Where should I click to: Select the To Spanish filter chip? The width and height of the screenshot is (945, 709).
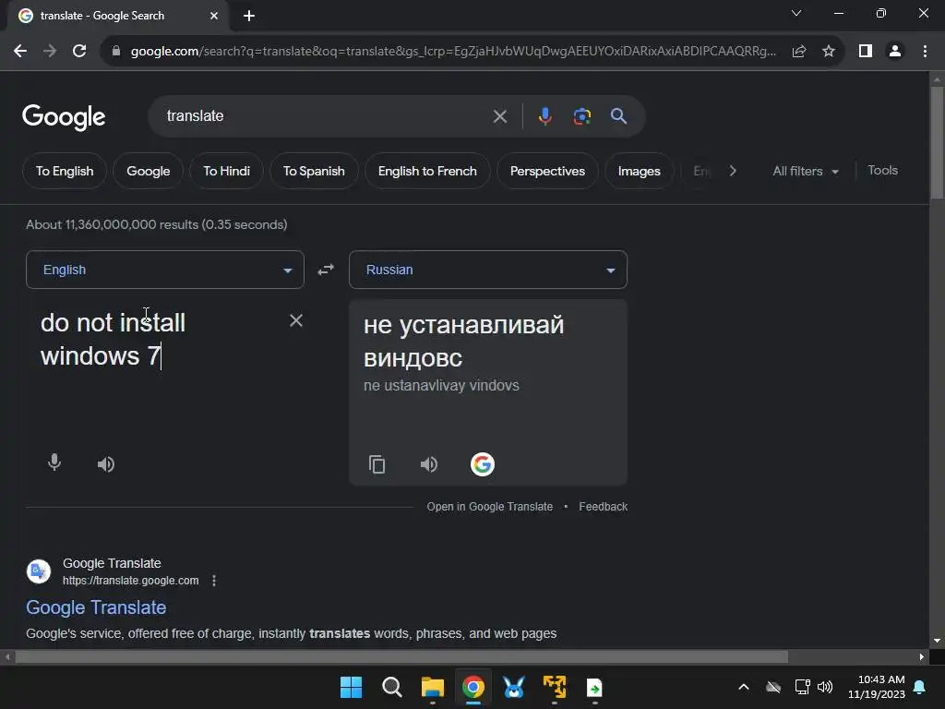click(314, 171)
